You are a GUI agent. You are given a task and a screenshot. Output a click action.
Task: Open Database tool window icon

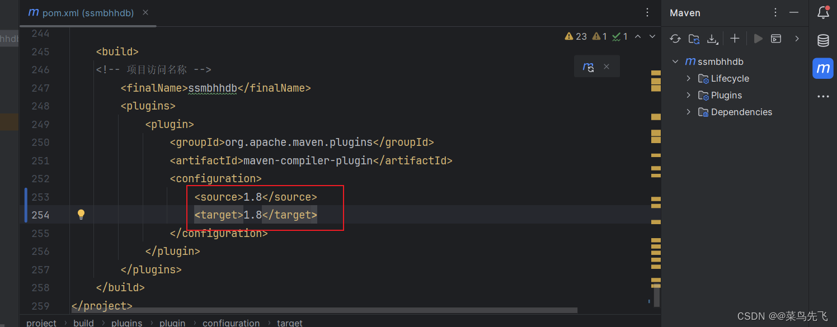pyautogui.click(x=823, y=40)
